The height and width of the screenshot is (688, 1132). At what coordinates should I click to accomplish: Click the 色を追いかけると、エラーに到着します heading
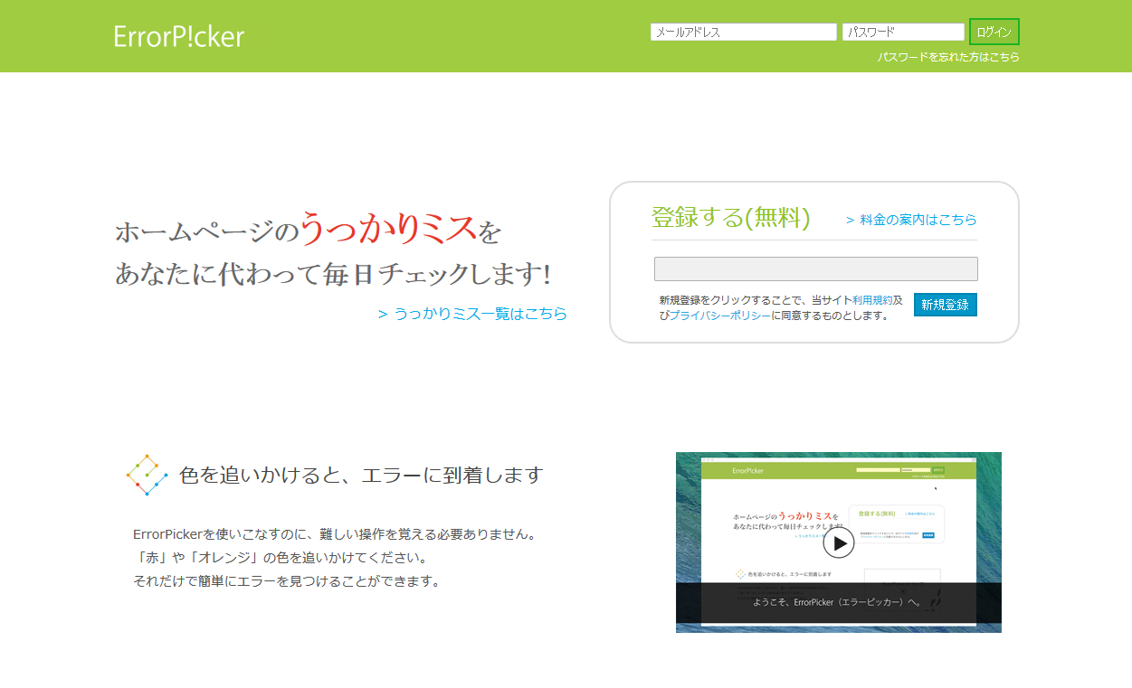(x=362, y=475)
